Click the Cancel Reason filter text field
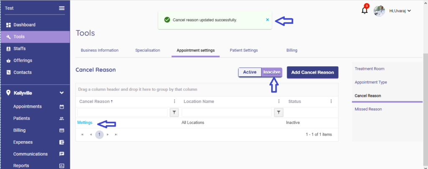428x169 pixels. [x=122, y=112]
